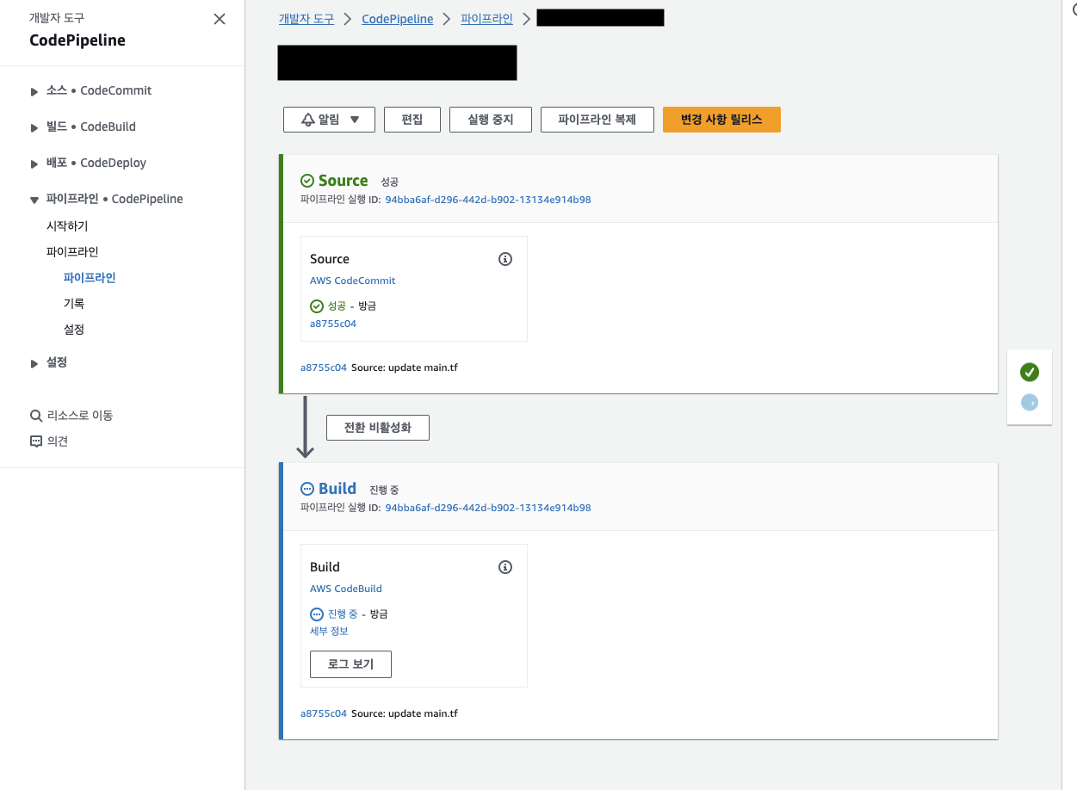Screen dimensions: 1077x790
Task: Open 기록 in the sidebar
Action: coord(74,304)
